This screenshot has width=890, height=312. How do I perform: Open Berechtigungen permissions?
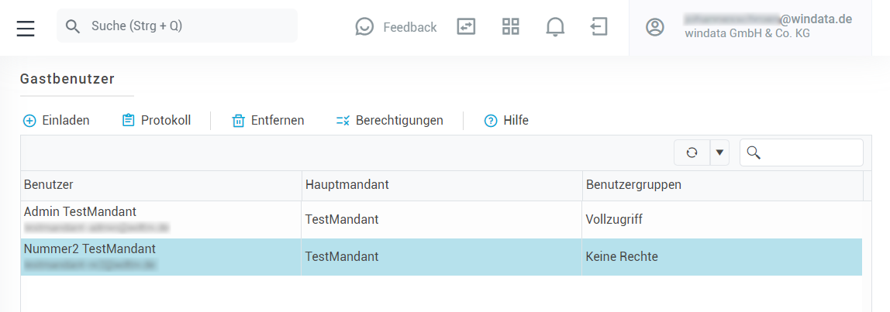click(389, 121)
